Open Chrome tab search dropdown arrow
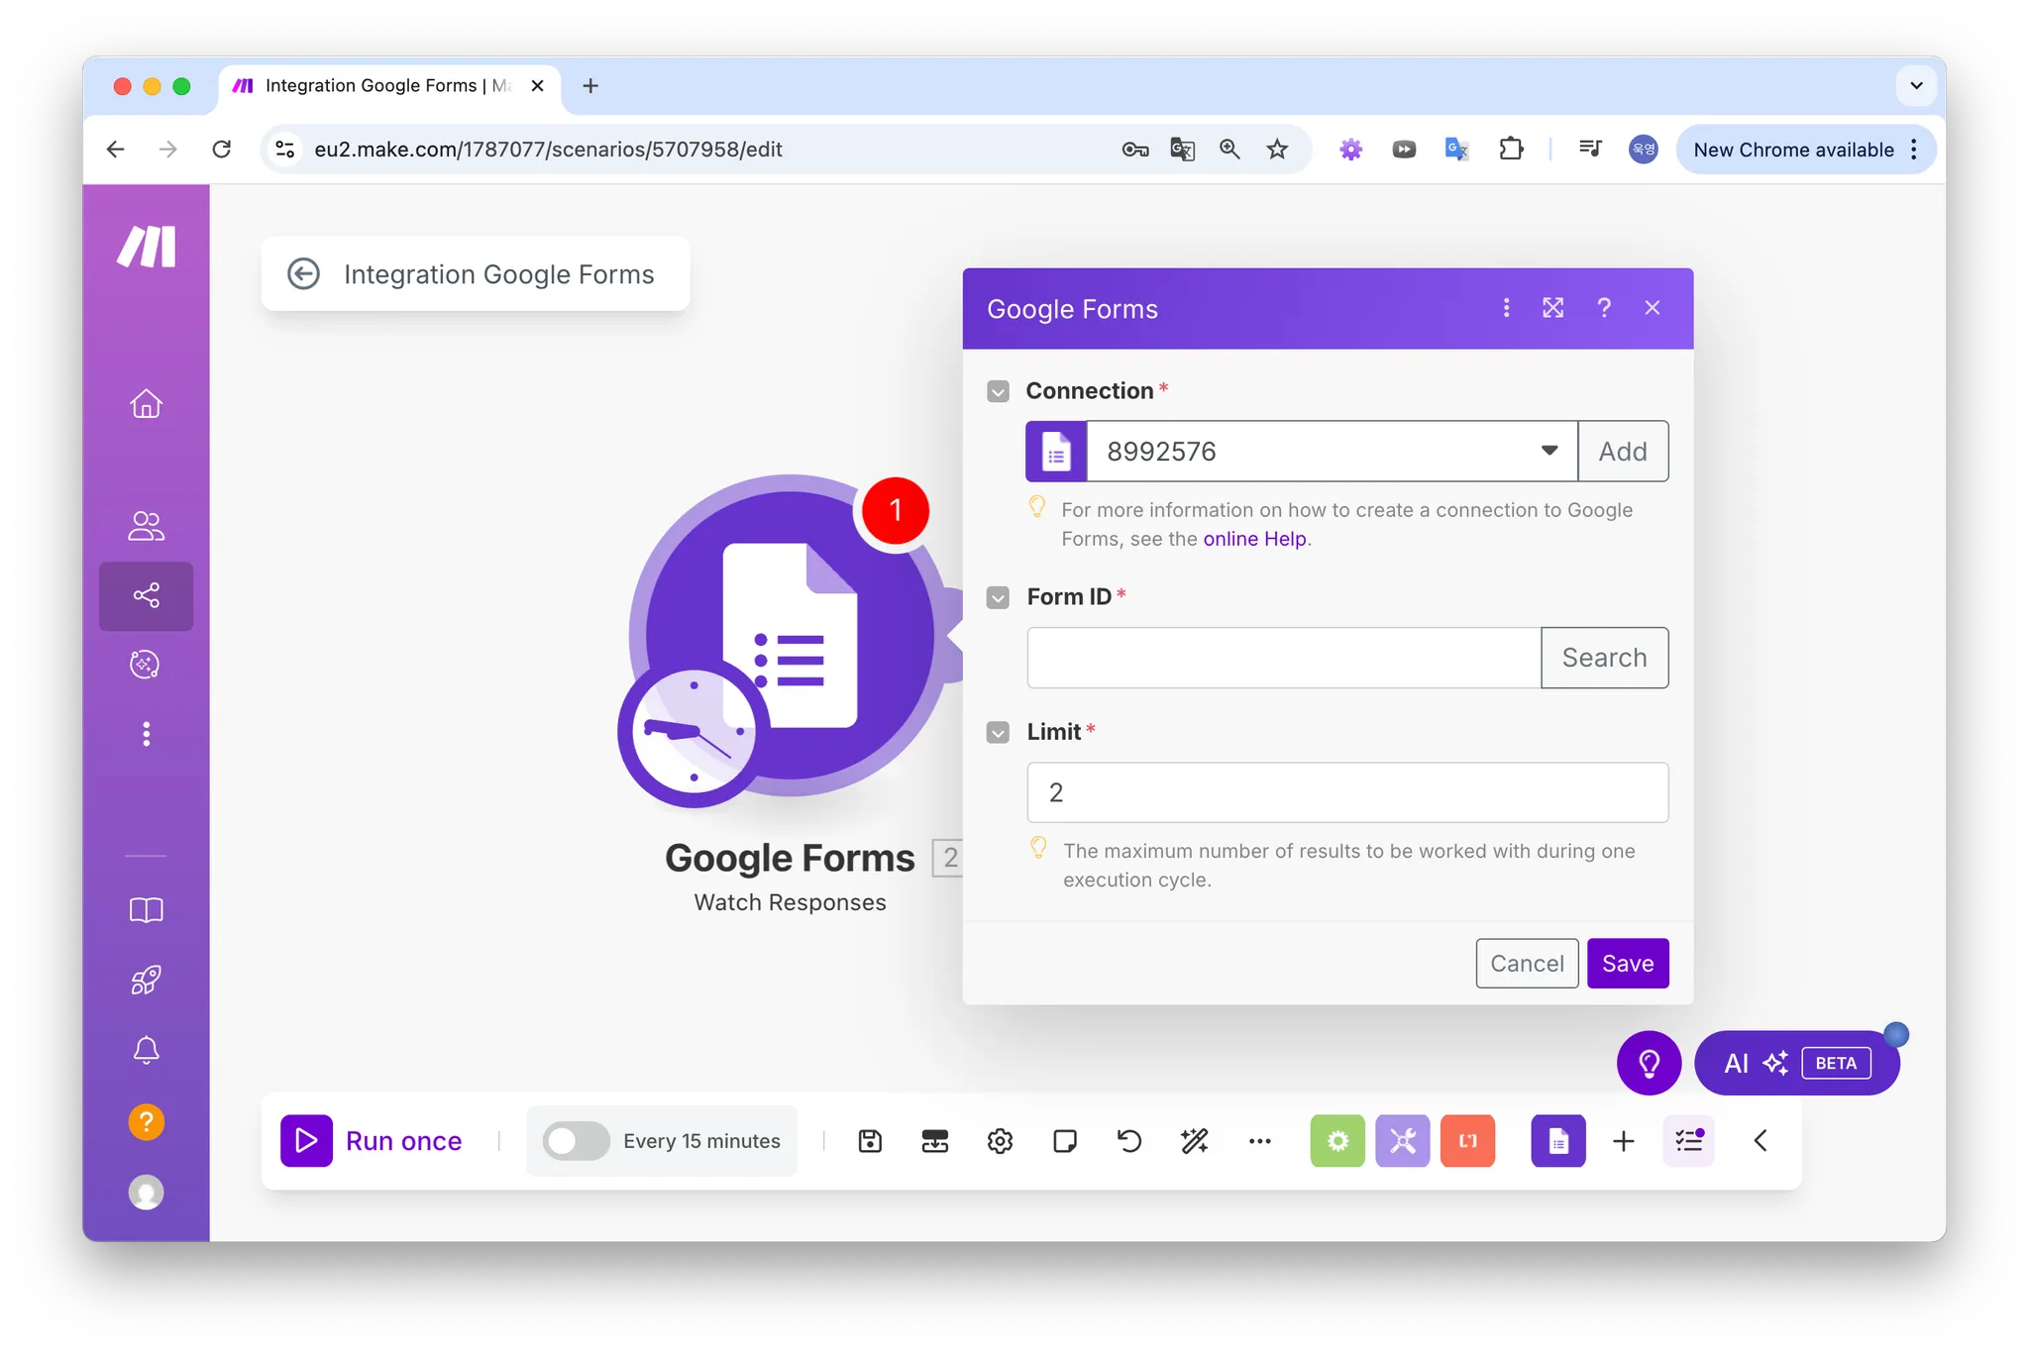The width and height of the screenshot is (2029, 1351). pos(1916,85)
